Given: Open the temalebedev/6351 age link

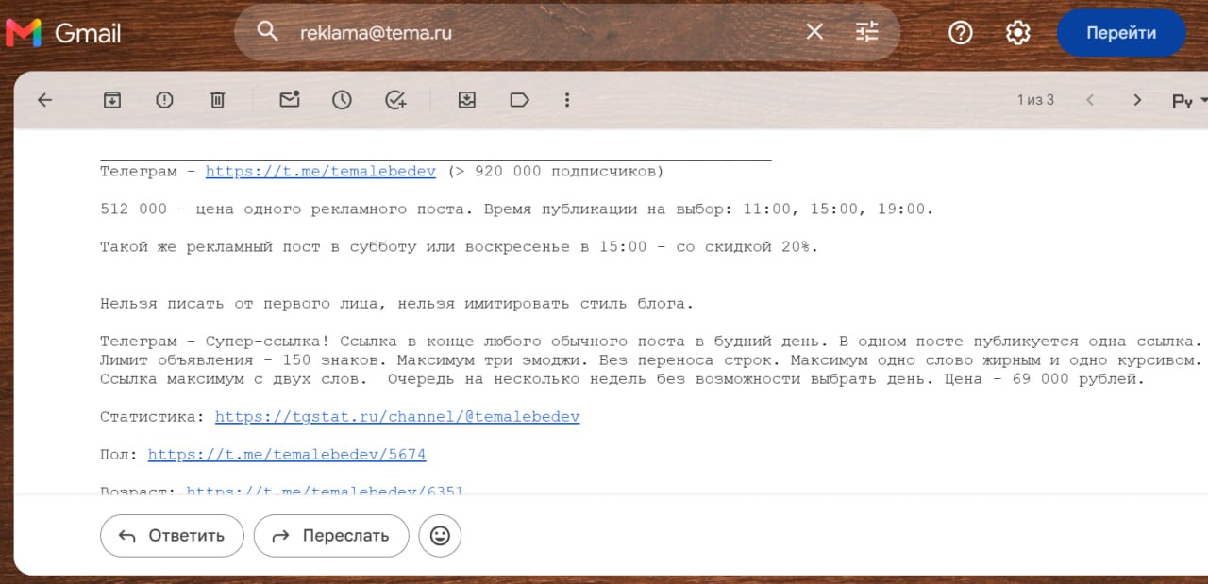Looking at the screenshot, I should pyautogui.click(x=325, y=492).
